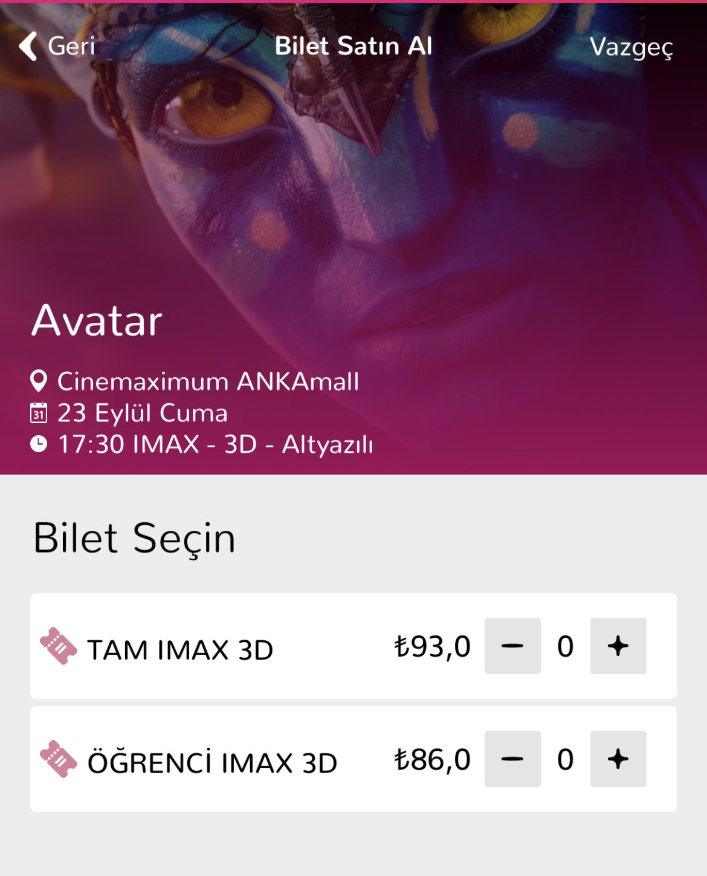Go back via the Geri label

pyautogui.click(x=71, y=46)
